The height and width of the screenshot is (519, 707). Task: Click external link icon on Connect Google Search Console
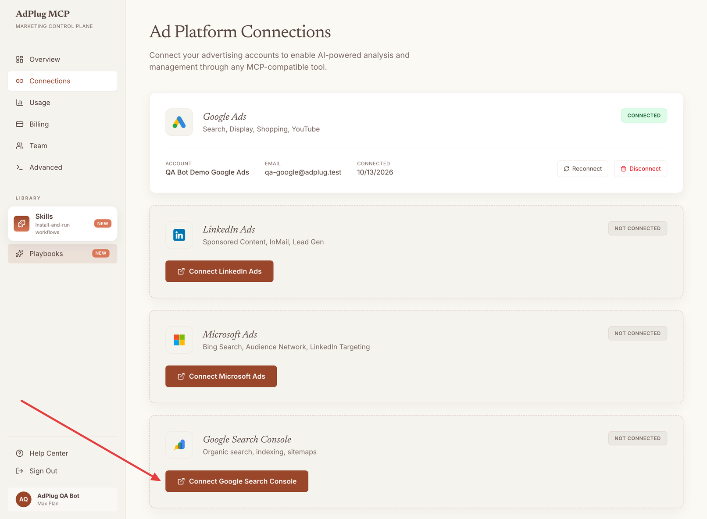(181, 481)
